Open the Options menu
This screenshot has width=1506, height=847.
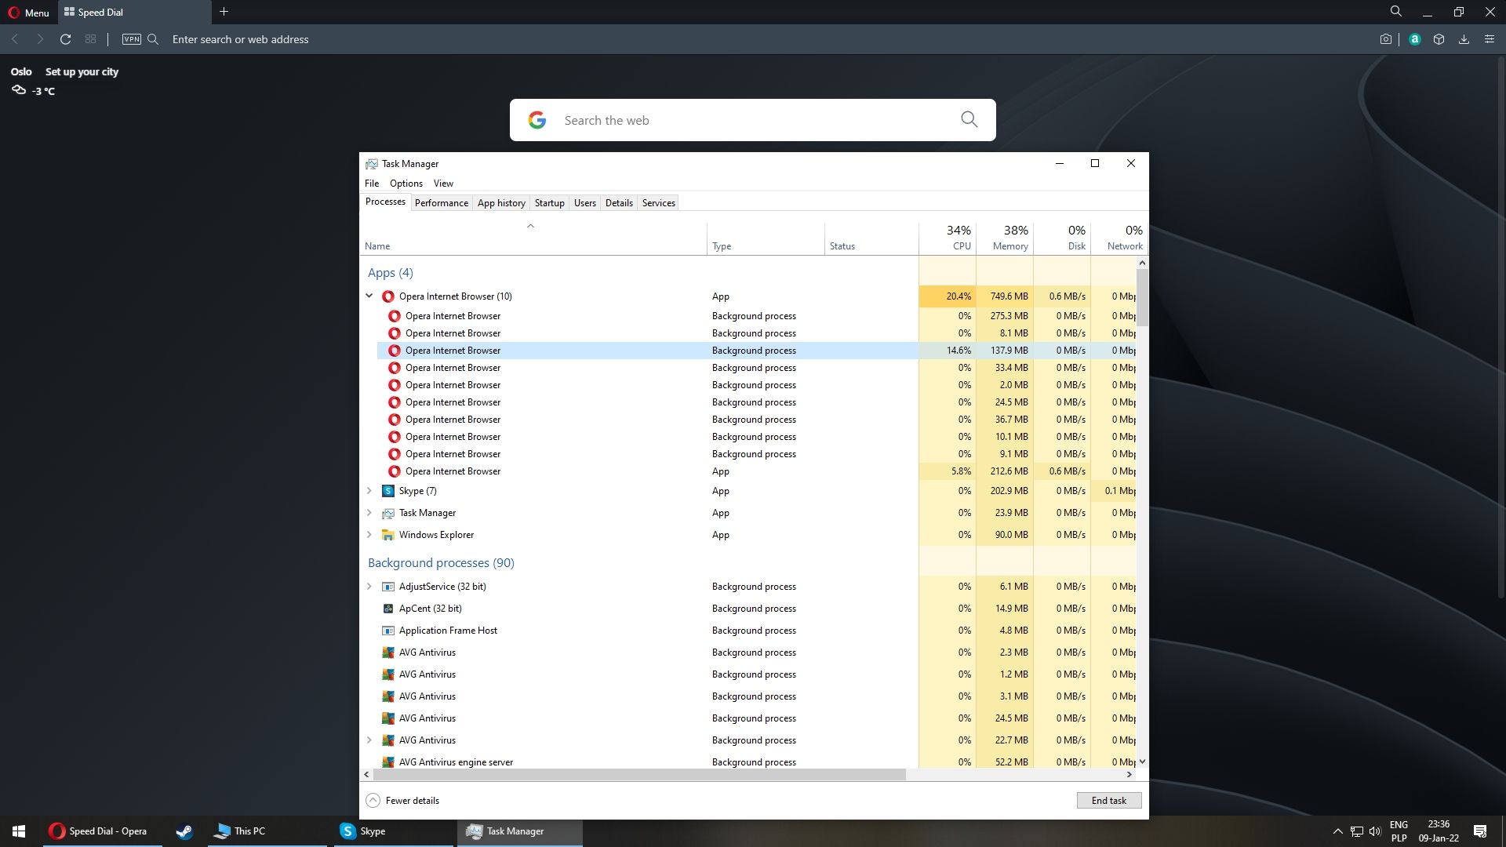(x=406, y=183)
